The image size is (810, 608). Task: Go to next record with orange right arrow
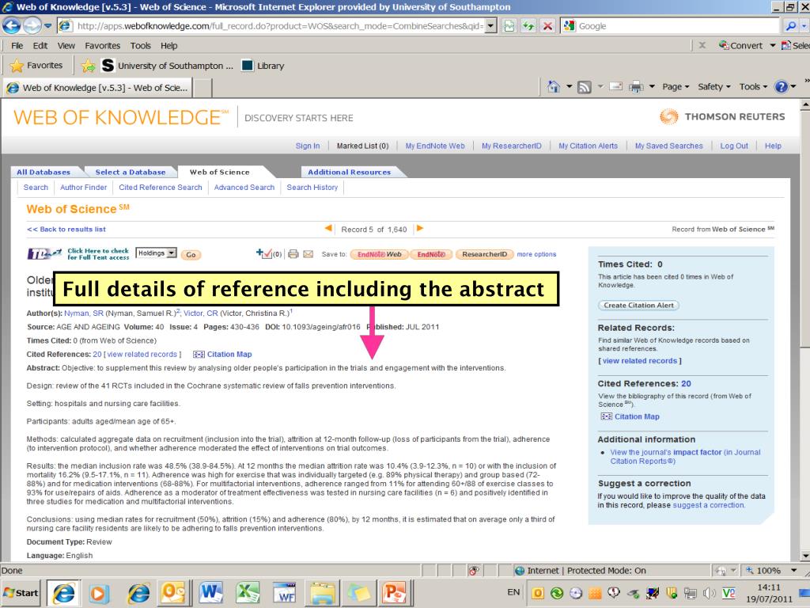(x=420, y=229)
